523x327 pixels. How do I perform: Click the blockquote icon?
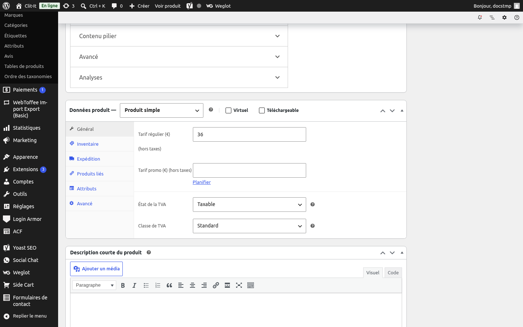point(169,286)
